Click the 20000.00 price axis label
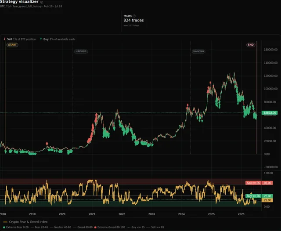281x231 pixels. 270,141
